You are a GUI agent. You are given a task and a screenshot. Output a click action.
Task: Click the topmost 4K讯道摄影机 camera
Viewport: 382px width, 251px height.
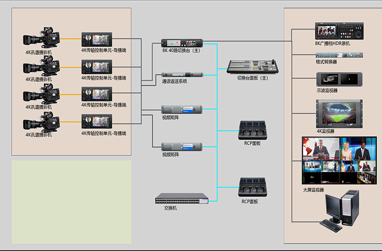click(42, 38)
